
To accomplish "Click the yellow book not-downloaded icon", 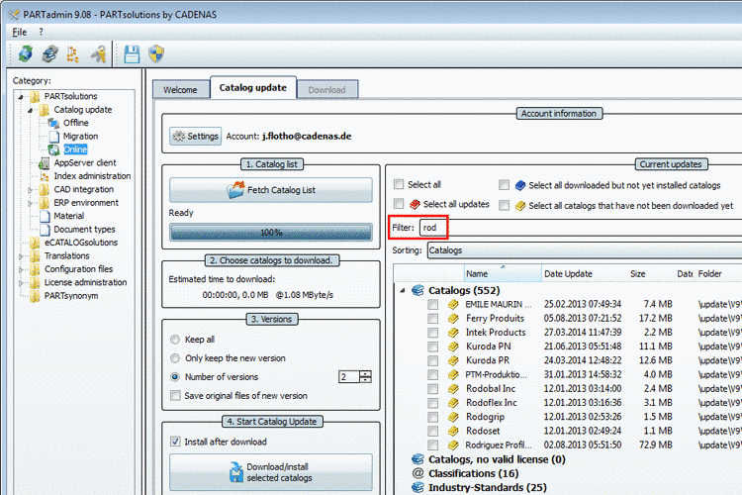I will pyautogui.click(x=520, y=206).
